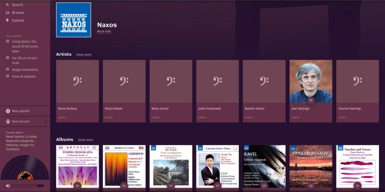The width and height of the screenshot is (385, 192).
Task: Click the video badge on Toshio Hosokawa album
Action: pyautogui.click(x=77, y=186)
